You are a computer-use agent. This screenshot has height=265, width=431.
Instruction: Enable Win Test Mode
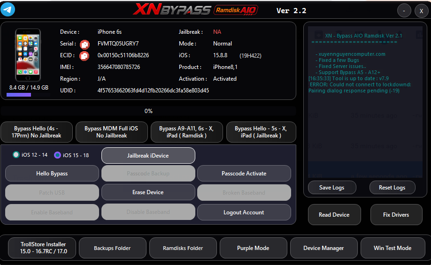393,248
